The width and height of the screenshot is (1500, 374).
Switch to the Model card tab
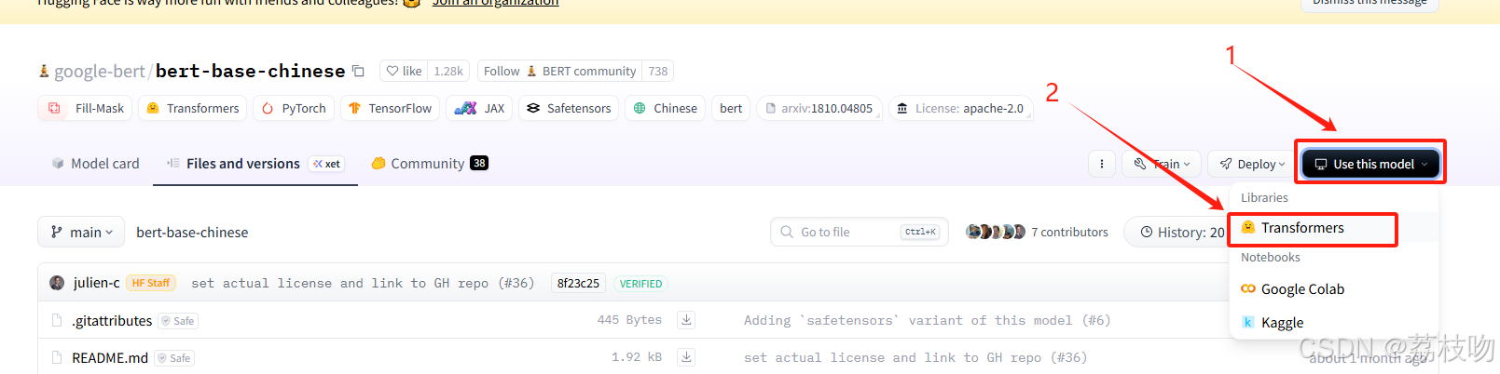(96, 163)
